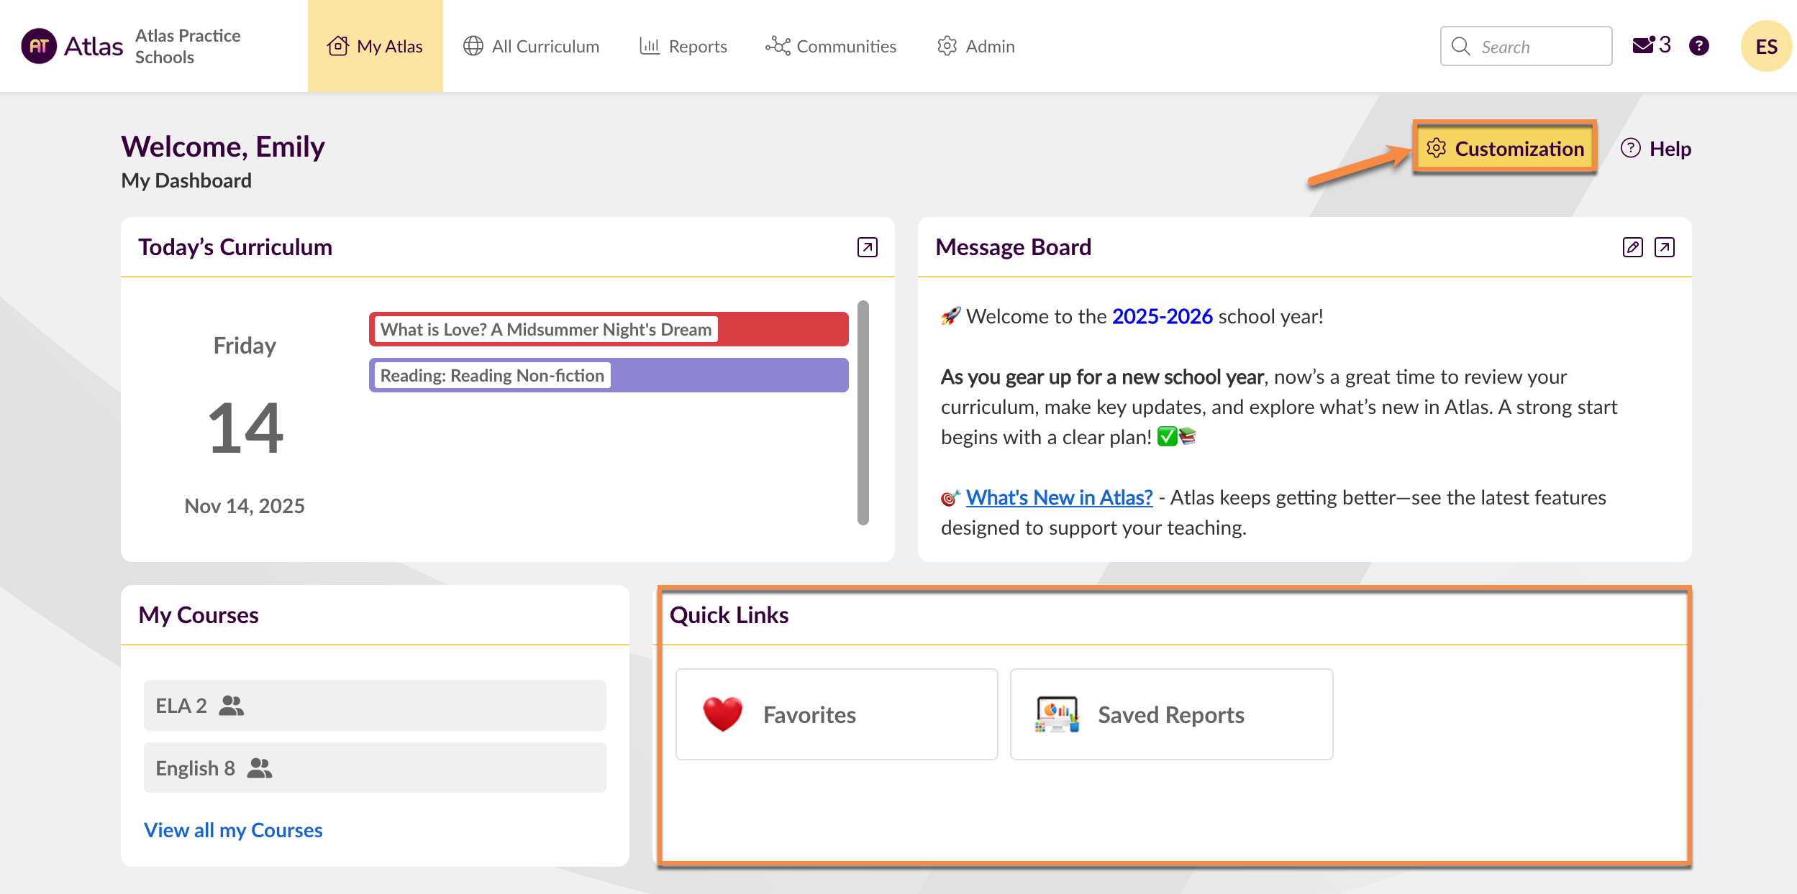Edit the Message Board with pencil icon
The width and height of the screenshot is (1797, 894).
click(1632, 247)
